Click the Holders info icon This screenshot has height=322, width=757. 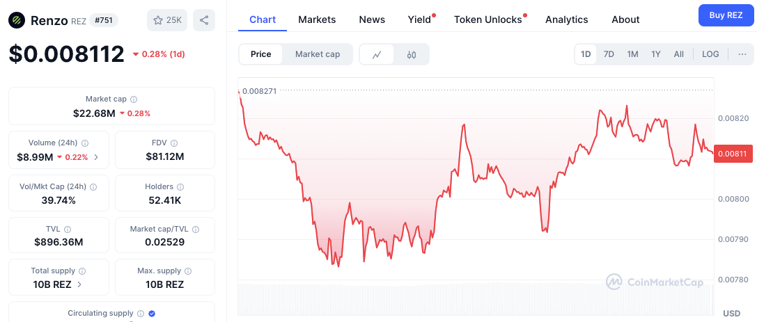(x=181, y=186)
